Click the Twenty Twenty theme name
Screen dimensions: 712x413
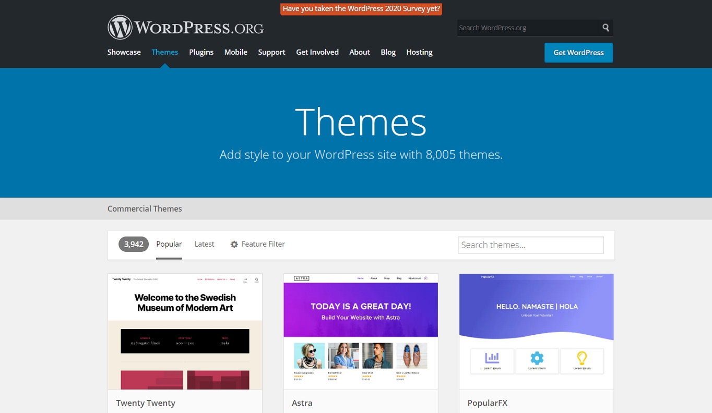point(146,403)
